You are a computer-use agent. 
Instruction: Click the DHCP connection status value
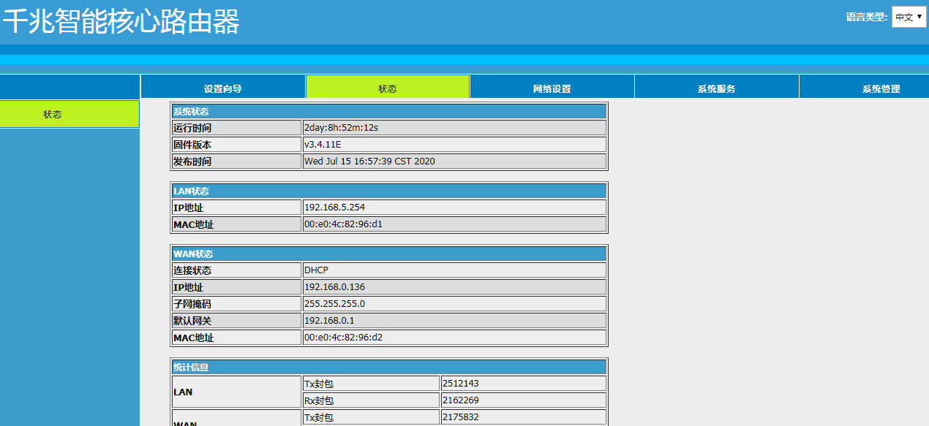pyautogui.click(x=316, y=270)
